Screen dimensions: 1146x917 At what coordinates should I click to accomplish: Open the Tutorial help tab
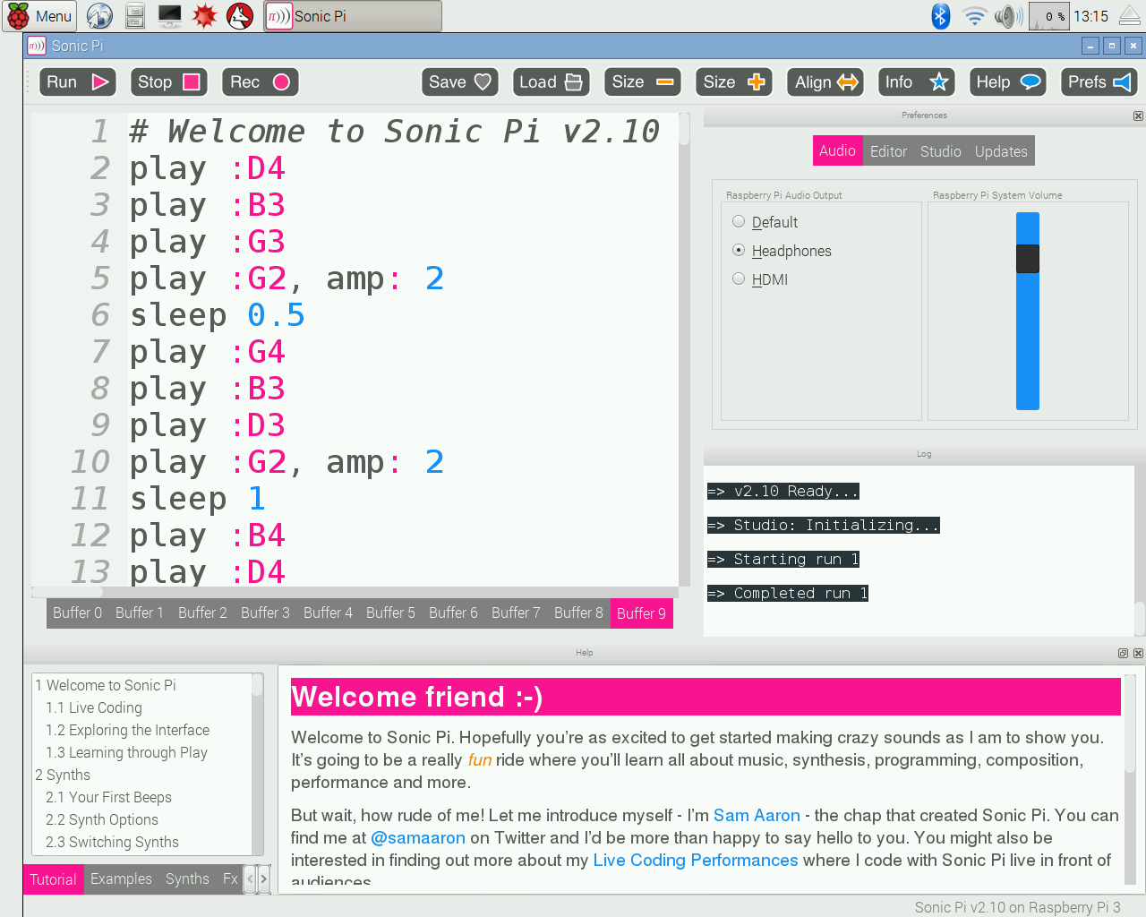click(53, 879)
